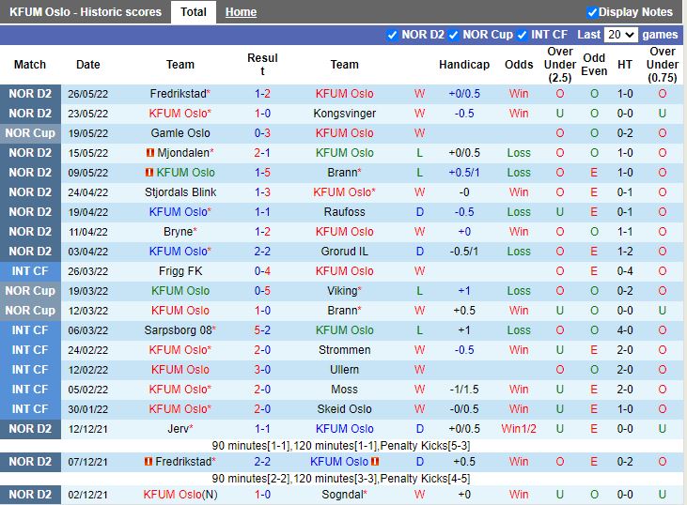Open the Kongsvinger team link

344,114
